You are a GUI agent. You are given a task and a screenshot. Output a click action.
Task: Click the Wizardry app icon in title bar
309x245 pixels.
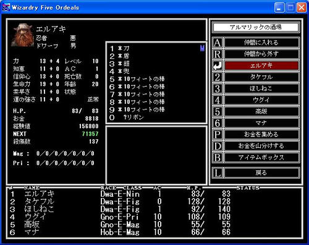pos(6,7)
